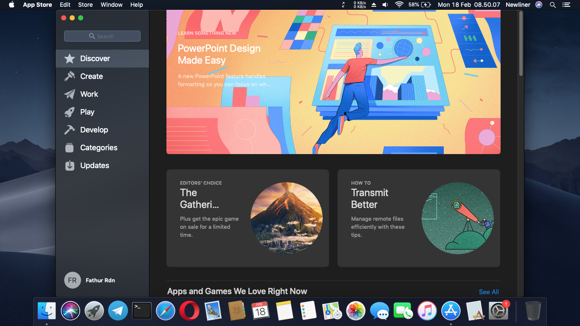Image resolution: width=580 pixels, height=326 pixels.
Task: Open the Window menu
Action: coord(112,5)
